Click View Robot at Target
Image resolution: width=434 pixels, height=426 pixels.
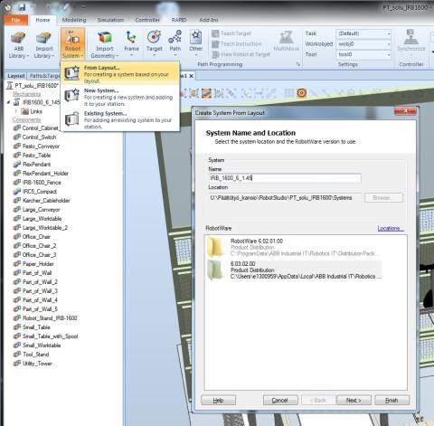click(241, 54)
